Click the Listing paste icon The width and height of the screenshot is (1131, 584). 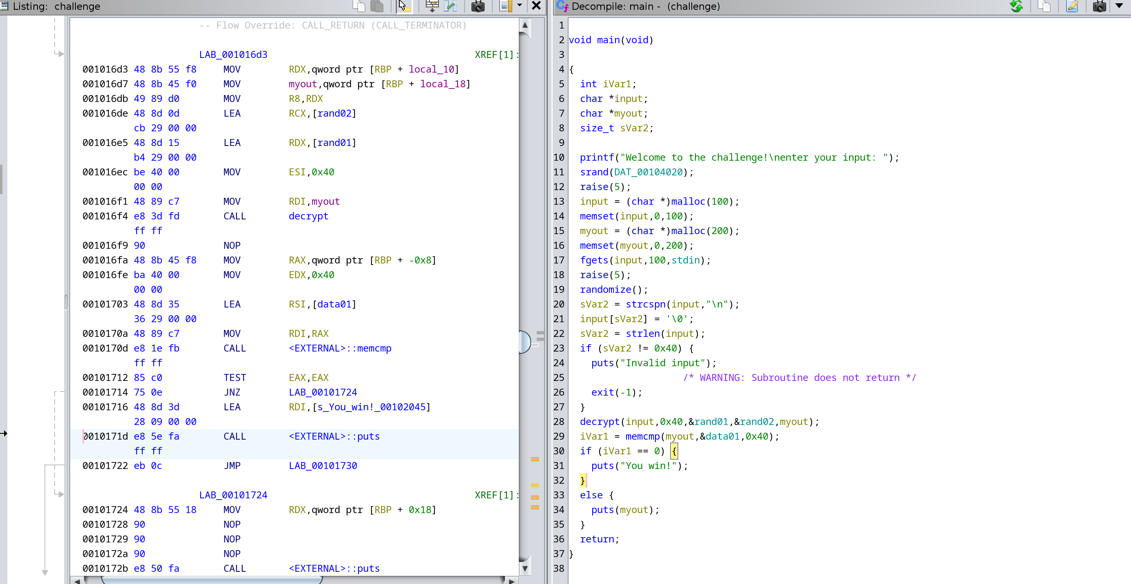click(377, 6)
